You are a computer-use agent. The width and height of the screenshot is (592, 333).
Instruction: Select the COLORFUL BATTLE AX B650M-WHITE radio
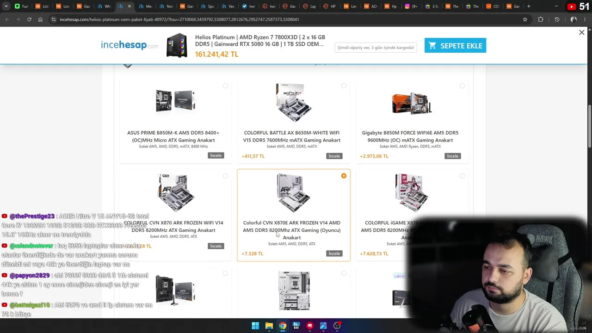pyautogui.click(x=344, y=86)
